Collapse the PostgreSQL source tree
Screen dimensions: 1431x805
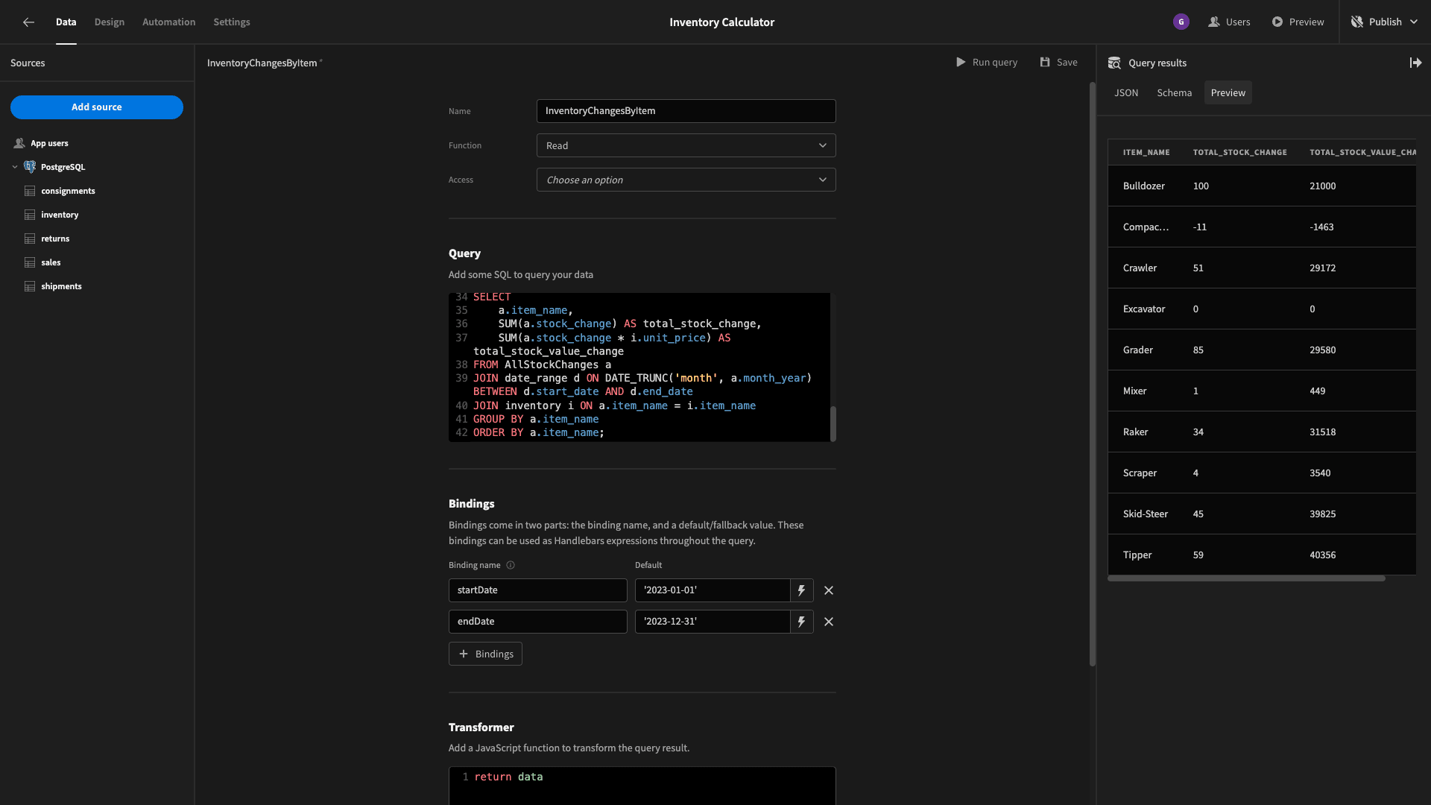pyautogui.click(x=15, y=167)
